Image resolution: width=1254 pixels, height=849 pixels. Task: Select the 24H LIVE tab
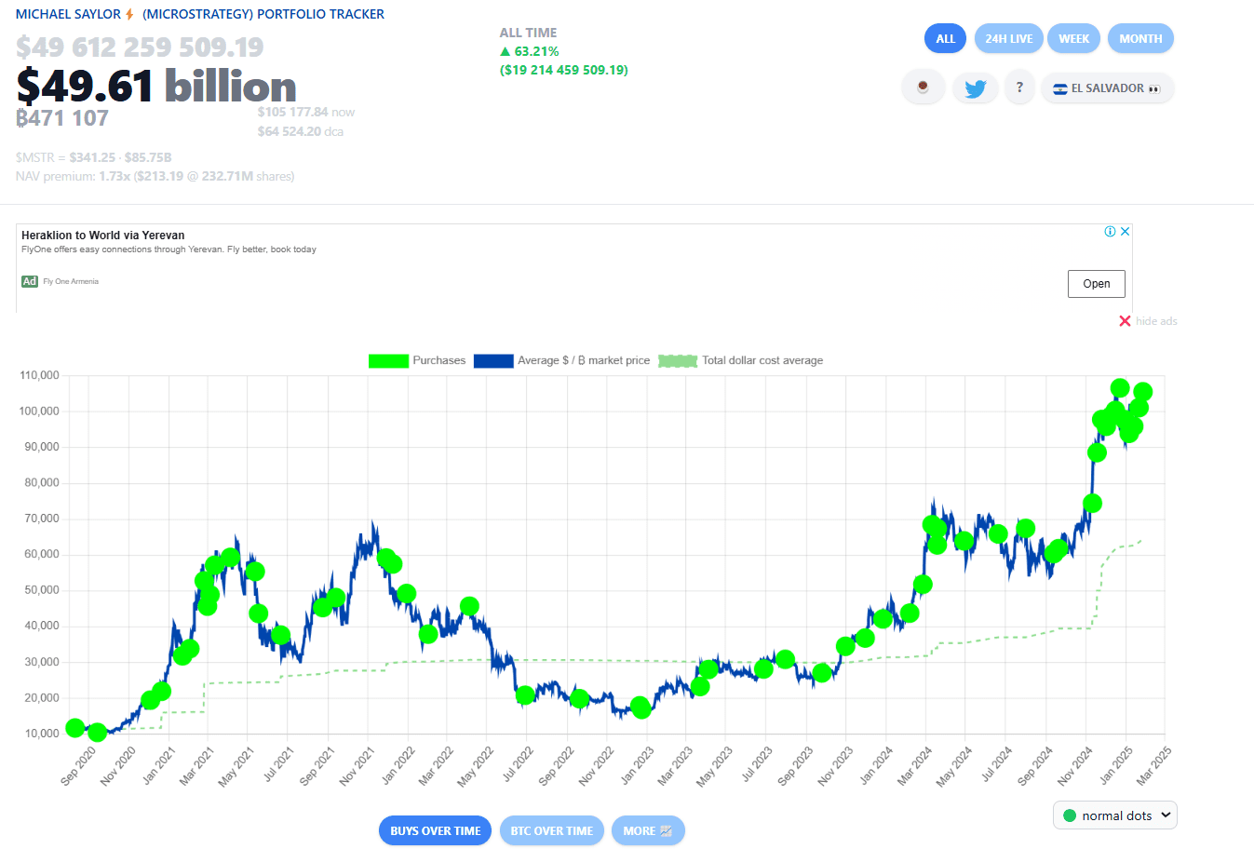tap(1008, 38)
